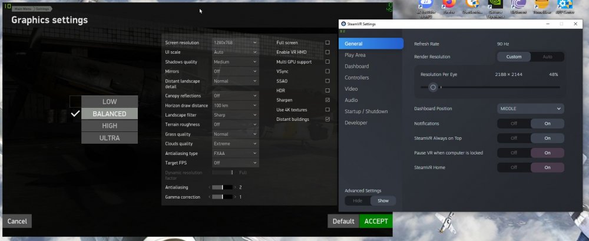Click the Cancel button in Graphics settings
589x241 pixels.
pyautogui.click(x=17, y=221)
